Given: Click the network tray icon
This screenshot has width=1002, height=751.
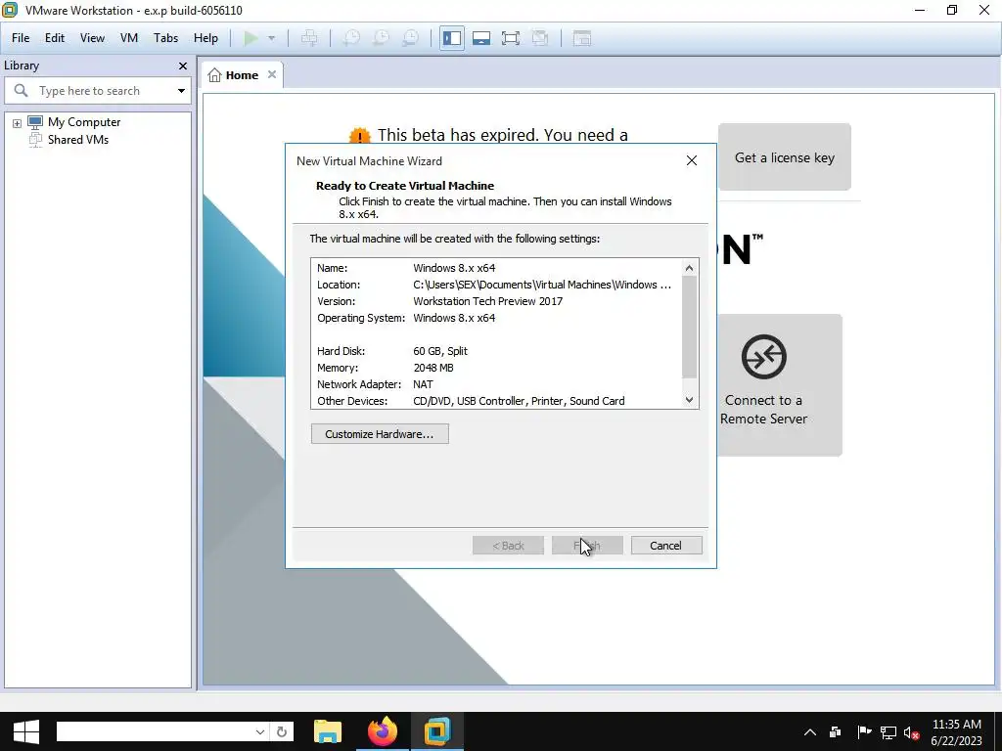Looking at the screenshot, I should click(x=888, y=732).
